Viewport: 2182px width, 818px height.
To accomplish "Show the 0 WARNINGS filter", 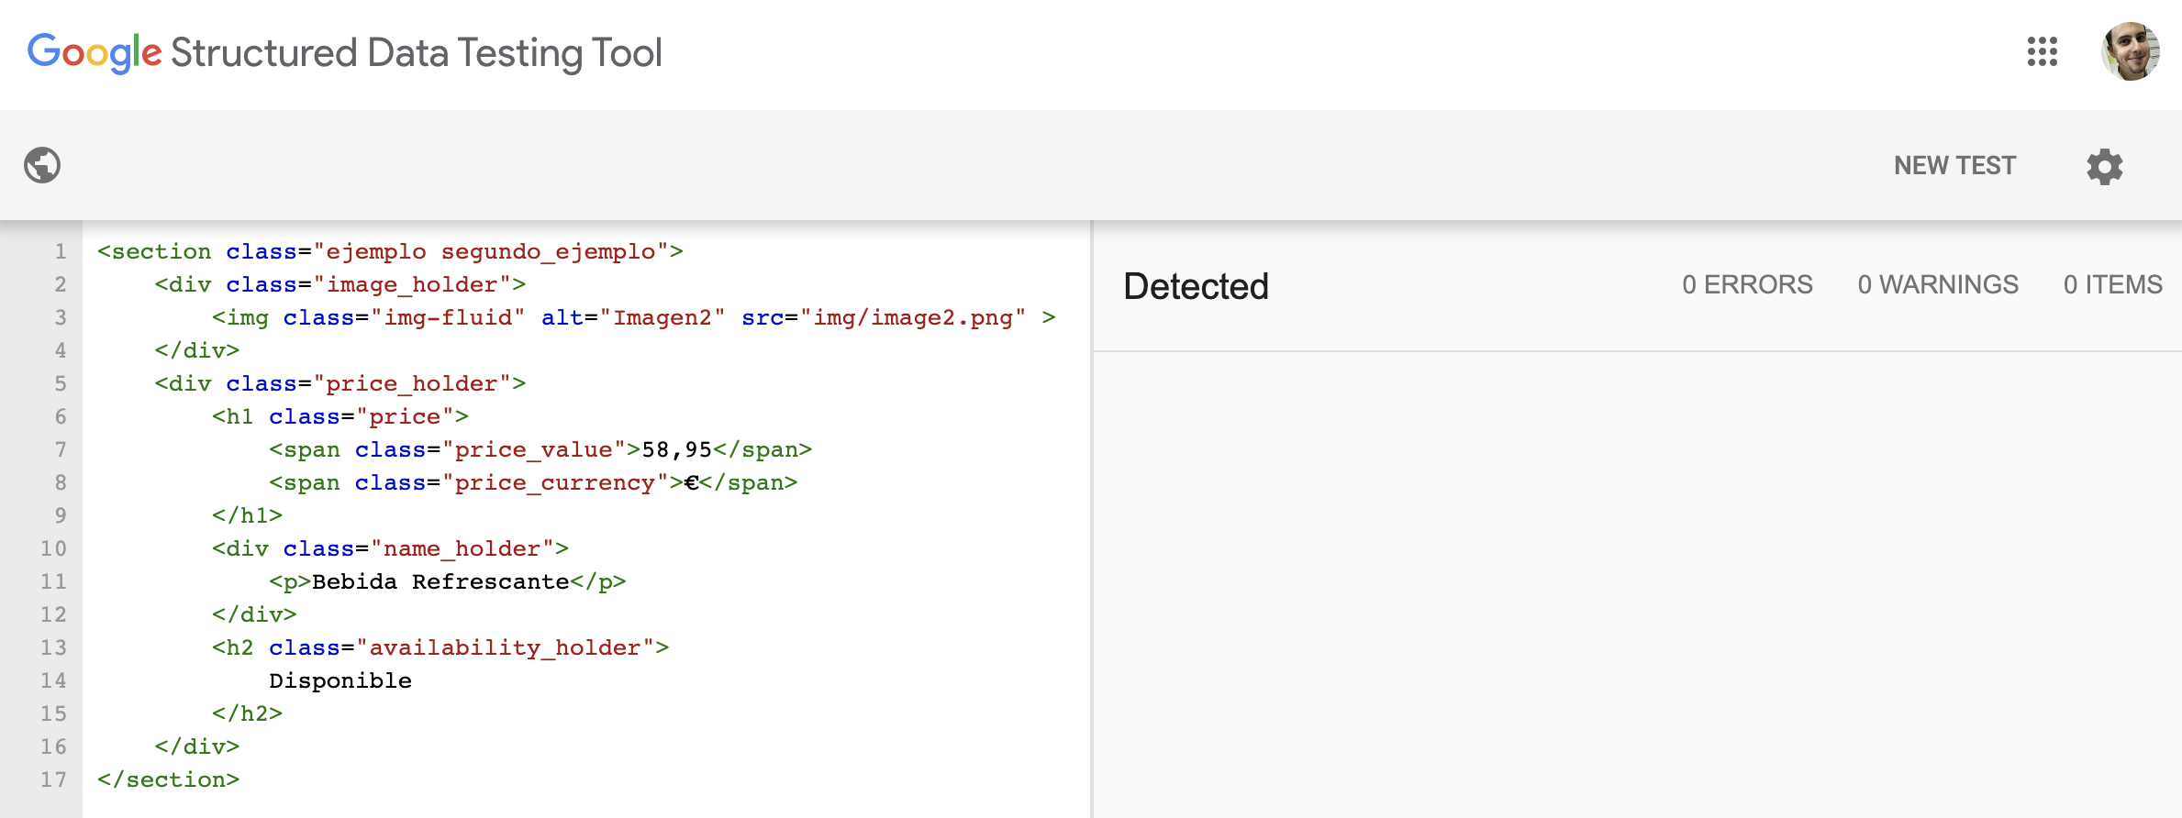I will 1938,285.
